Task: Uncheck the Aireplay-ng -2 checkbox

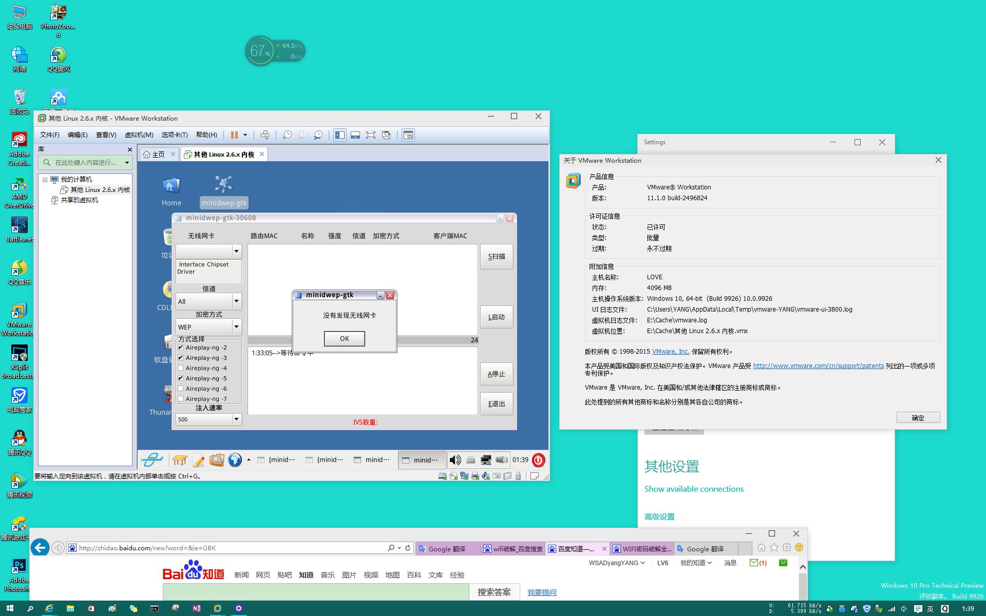Action: point(180,348)
